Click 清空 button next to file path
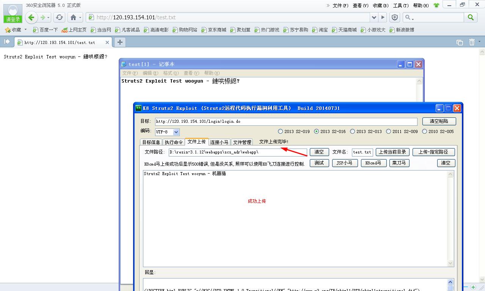The height and width of the screenshot is (291, 485). (319, 152)
